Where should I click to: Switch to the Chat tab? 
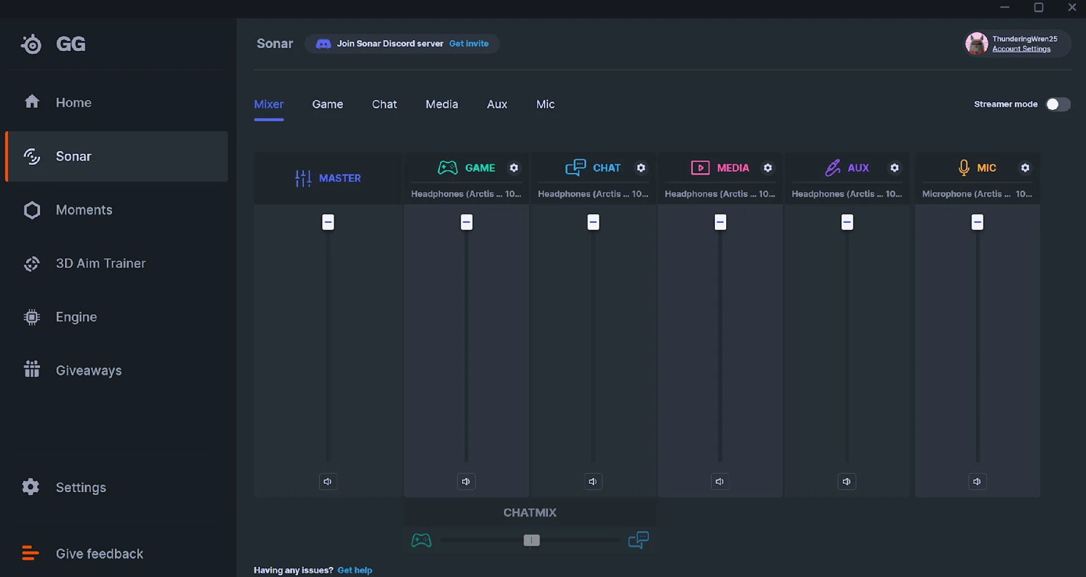pos(384,104)
